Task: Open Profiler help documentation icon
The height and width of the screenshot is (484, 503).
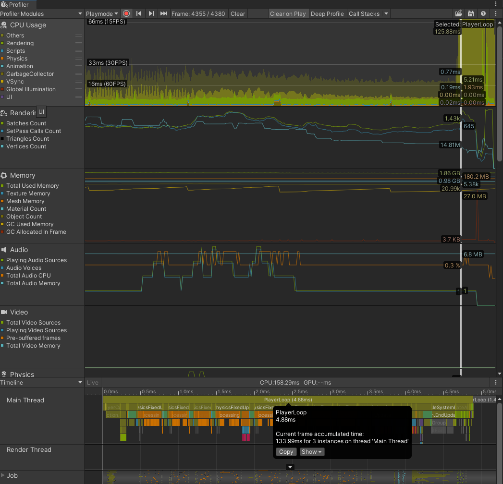Action: tap(483, 14)
